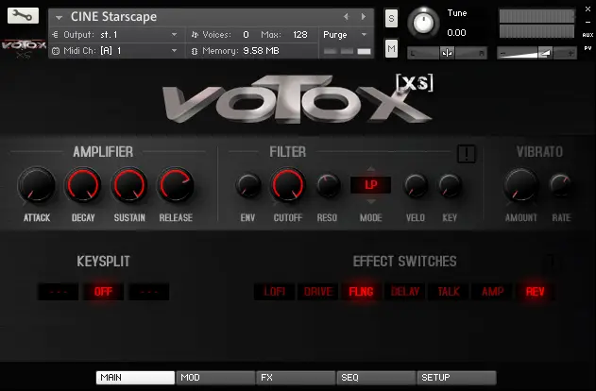Step filter mode up with arrow
The image size is (596, 391).
(x=371, y=169)
